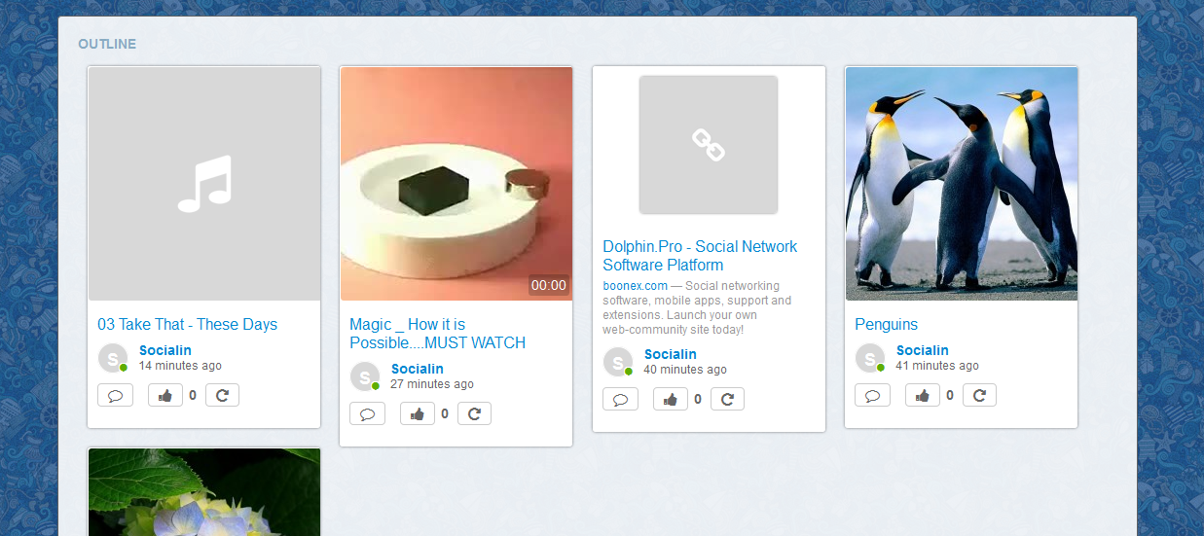Open the Penguins photo thumbnail
This screenshot has height=536, width=1204.
coord(962,184)
